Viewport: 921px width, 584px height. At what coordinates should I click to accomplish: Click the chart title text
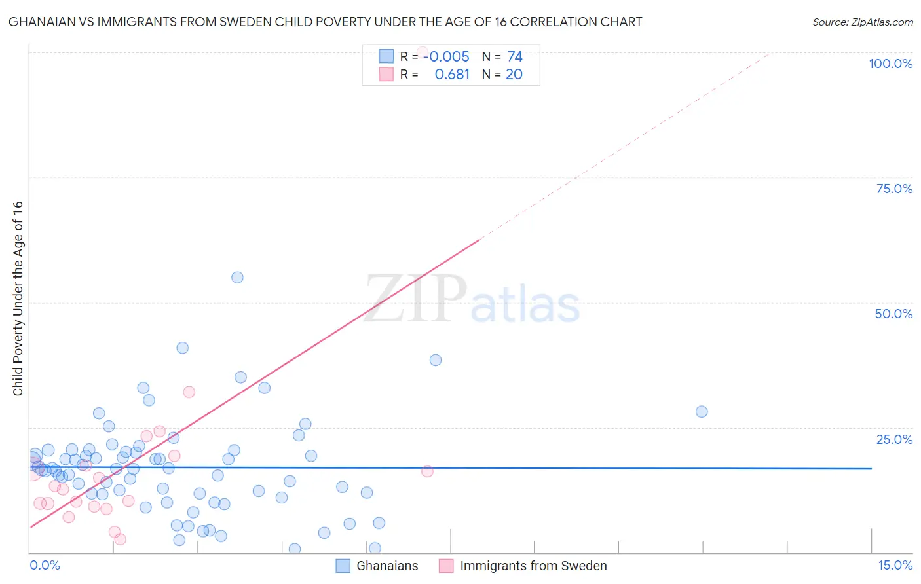(325, 22)
